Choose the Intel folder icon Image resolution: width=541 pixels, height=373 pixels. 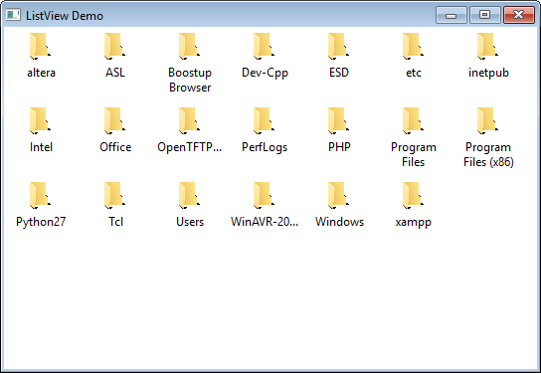pyautogui.click(x=41, y=120)
